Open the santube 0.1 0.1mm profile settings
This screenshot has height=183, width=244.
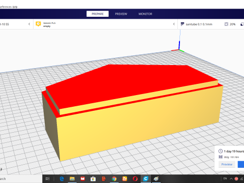[x=199, y=24]
